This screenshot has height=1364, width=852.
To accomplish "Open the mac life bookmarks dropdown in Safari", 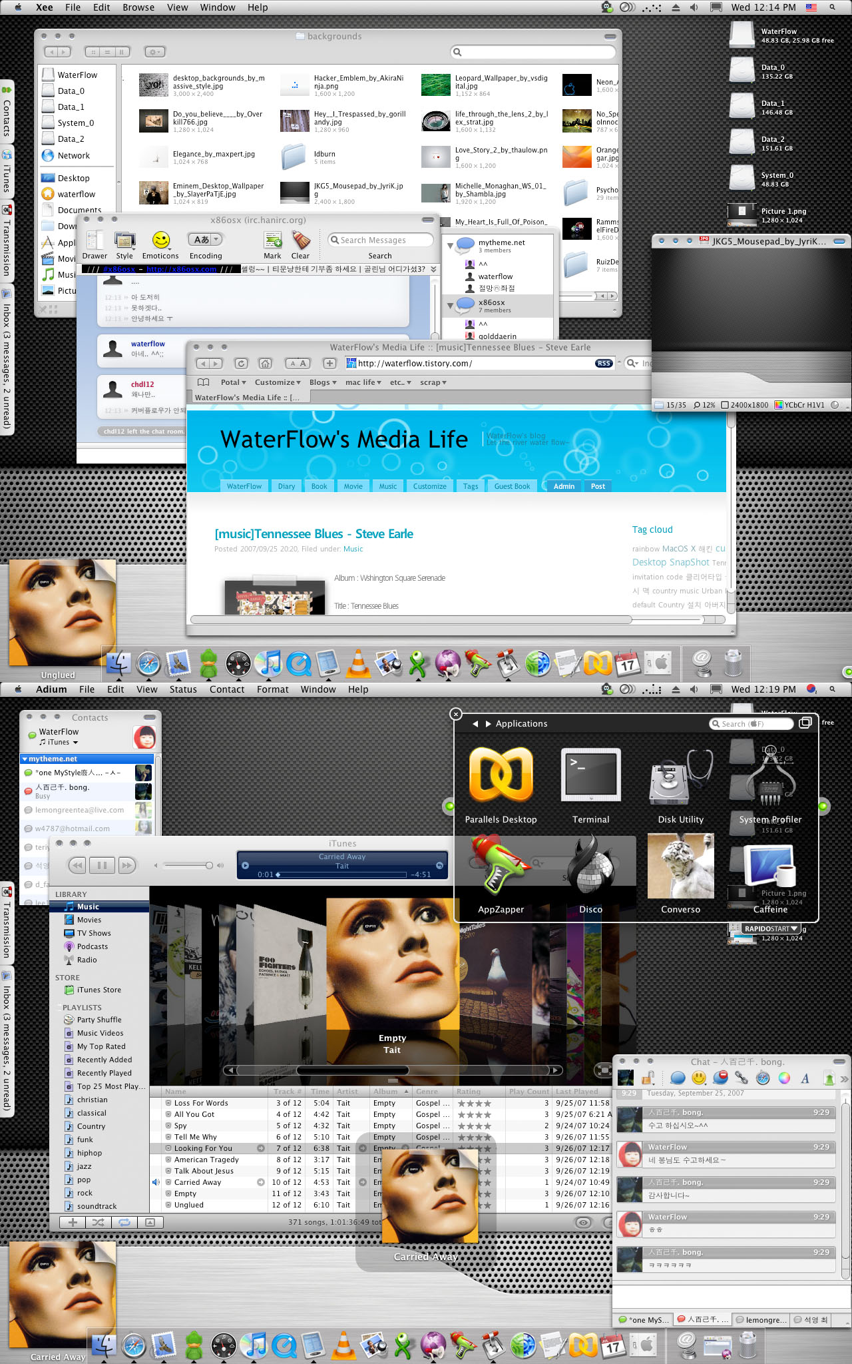I will point(363,382).
